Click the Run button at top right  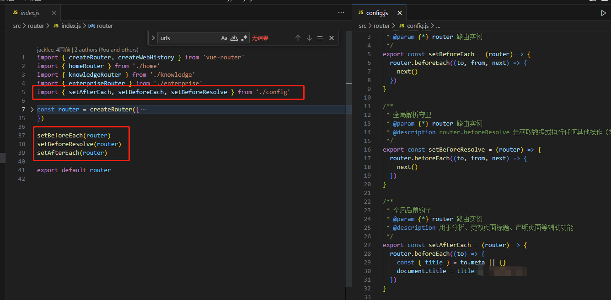[603, 13]
